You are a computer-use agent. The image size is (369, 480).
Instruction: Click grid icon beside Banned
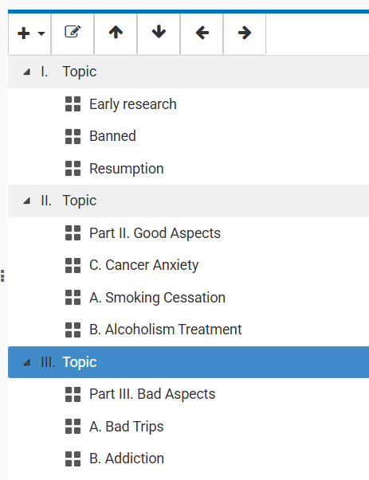click(73, 136)
